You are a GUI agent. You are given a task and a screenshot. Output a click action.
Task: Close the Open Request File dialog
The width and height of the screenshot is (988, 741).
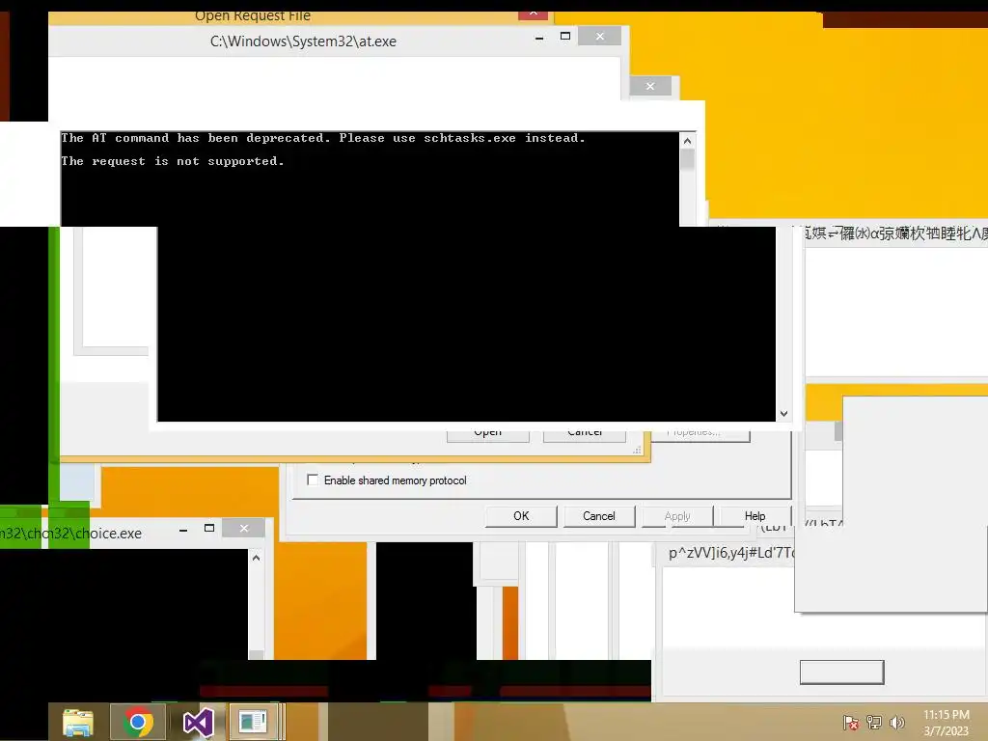click(533, 14)
